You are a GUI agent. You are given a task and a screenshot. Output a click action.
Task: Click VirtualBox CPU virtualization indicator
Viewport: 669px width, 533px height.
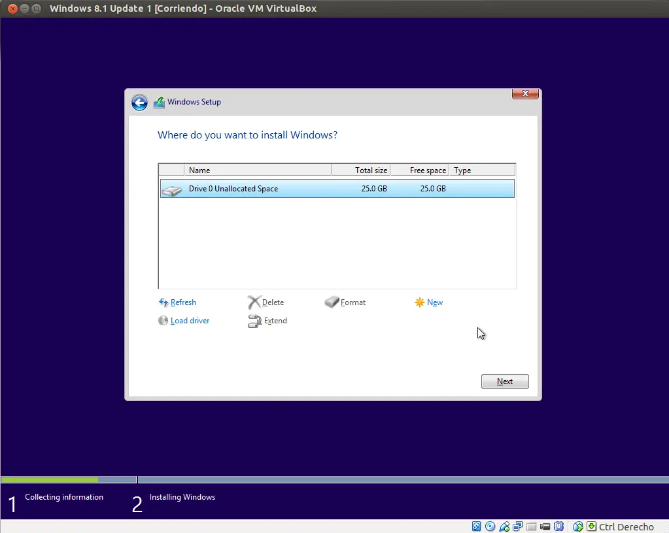pos(558,526)
